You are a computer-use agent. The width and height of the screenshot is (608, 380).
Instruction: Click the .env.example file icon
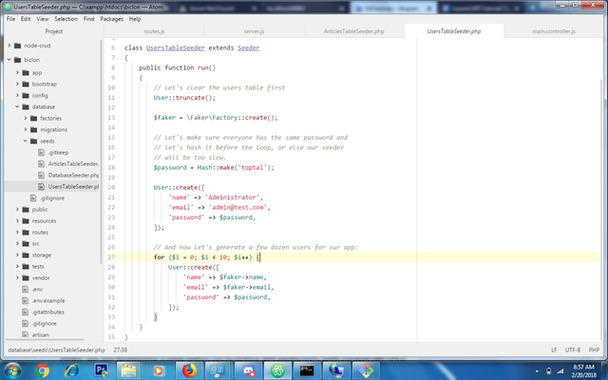click(26, 300)
